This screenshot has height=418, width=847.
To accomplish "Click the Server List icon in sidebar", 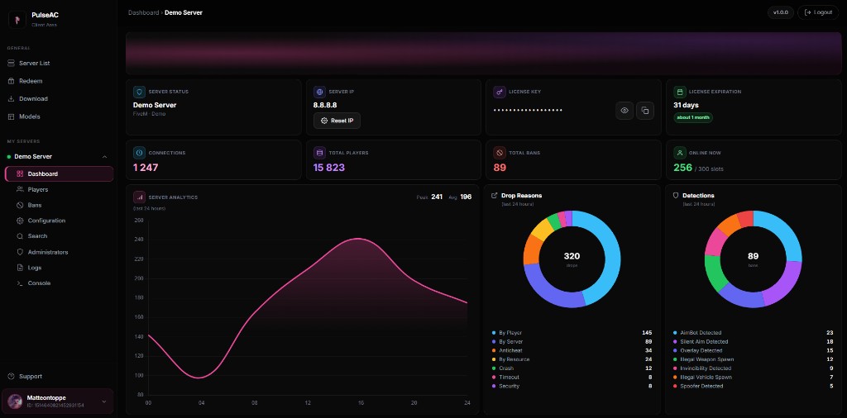I will click(x=12, y=63).
